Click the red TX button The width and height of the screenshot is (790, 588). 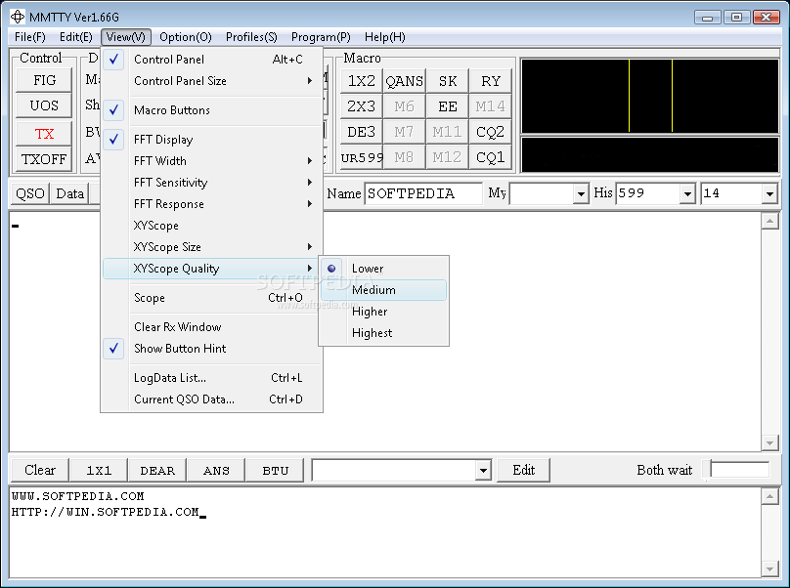pyautogui.click(x=44, y=134)
